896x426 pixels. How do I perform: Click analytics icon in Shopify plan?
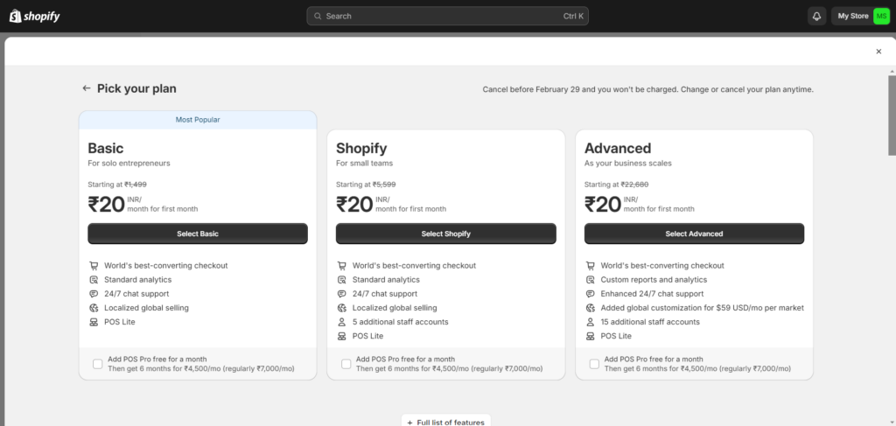coord(342,280)
